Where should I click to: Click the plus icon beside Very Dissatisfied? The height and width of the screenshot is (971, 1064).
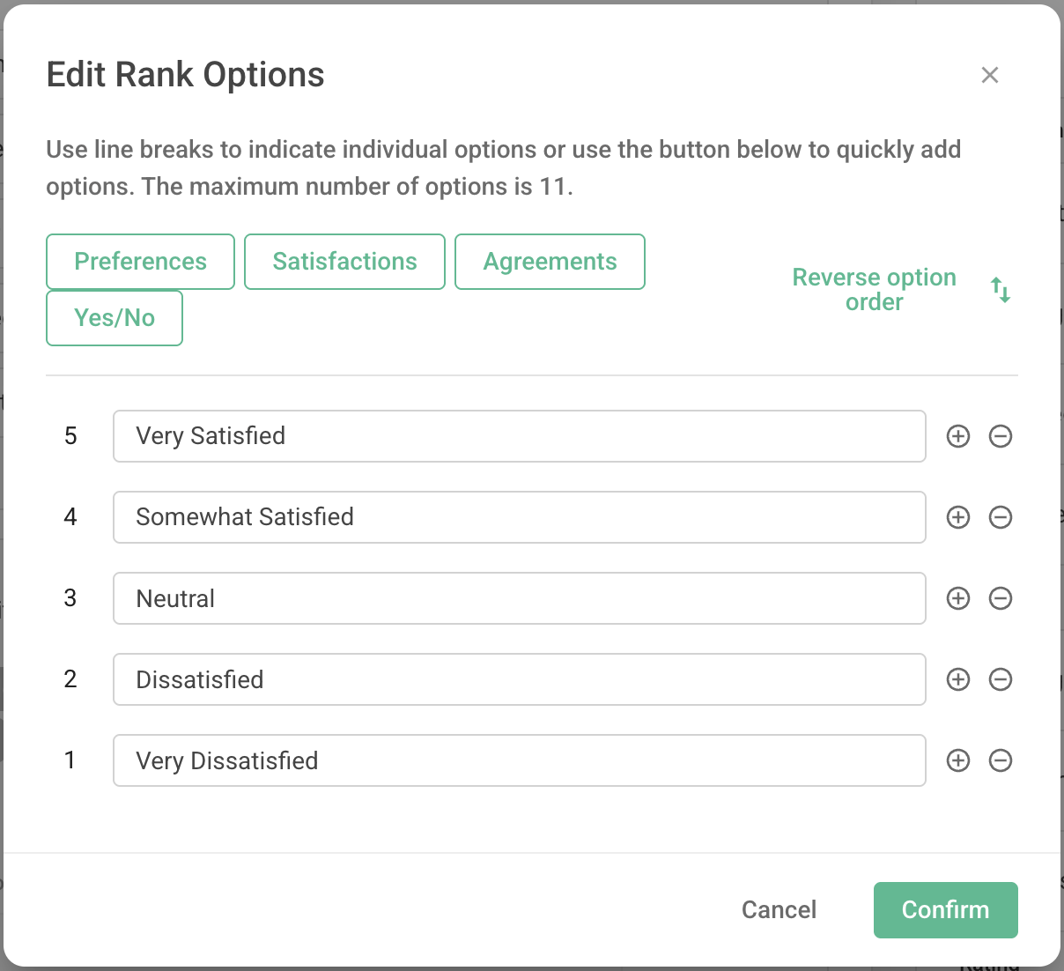[x=958, y=760]
